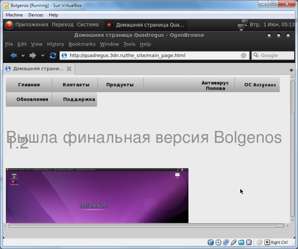Click the vertical scrollbar down arrow
298x249 pixels.
[x=293, y=220]
